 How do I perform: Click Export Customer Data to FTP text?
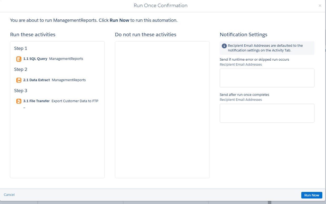click(x=75, y=101)
